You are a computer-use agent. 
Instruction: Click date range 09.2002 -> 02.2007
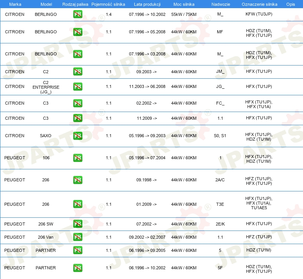point(147,237)
